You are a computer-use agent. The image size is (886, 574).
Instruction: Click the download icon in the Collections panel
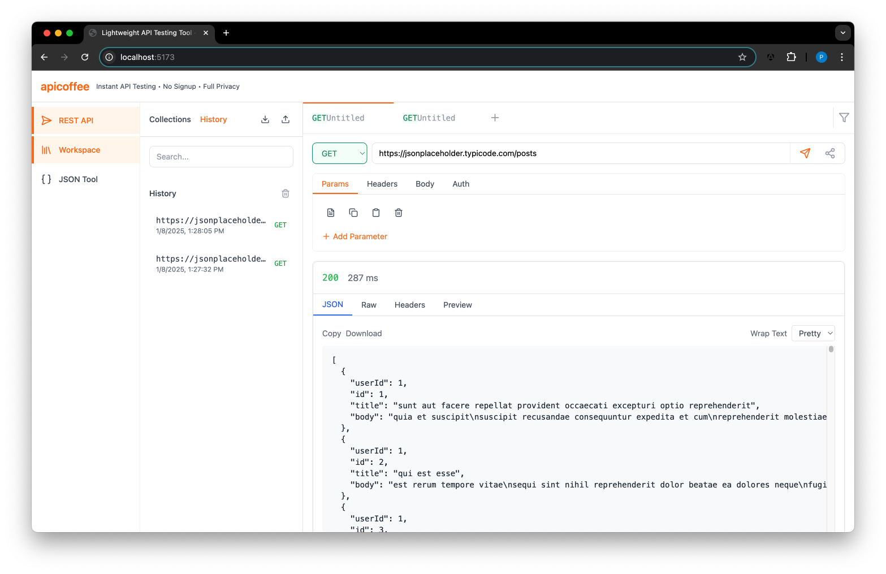(265, 119)
